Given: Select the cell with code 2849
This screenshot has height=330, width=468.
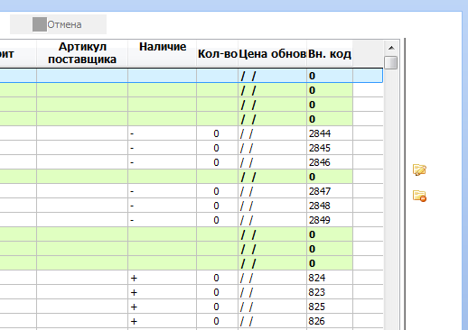Looking at the screenshot, I should point(330,220).
